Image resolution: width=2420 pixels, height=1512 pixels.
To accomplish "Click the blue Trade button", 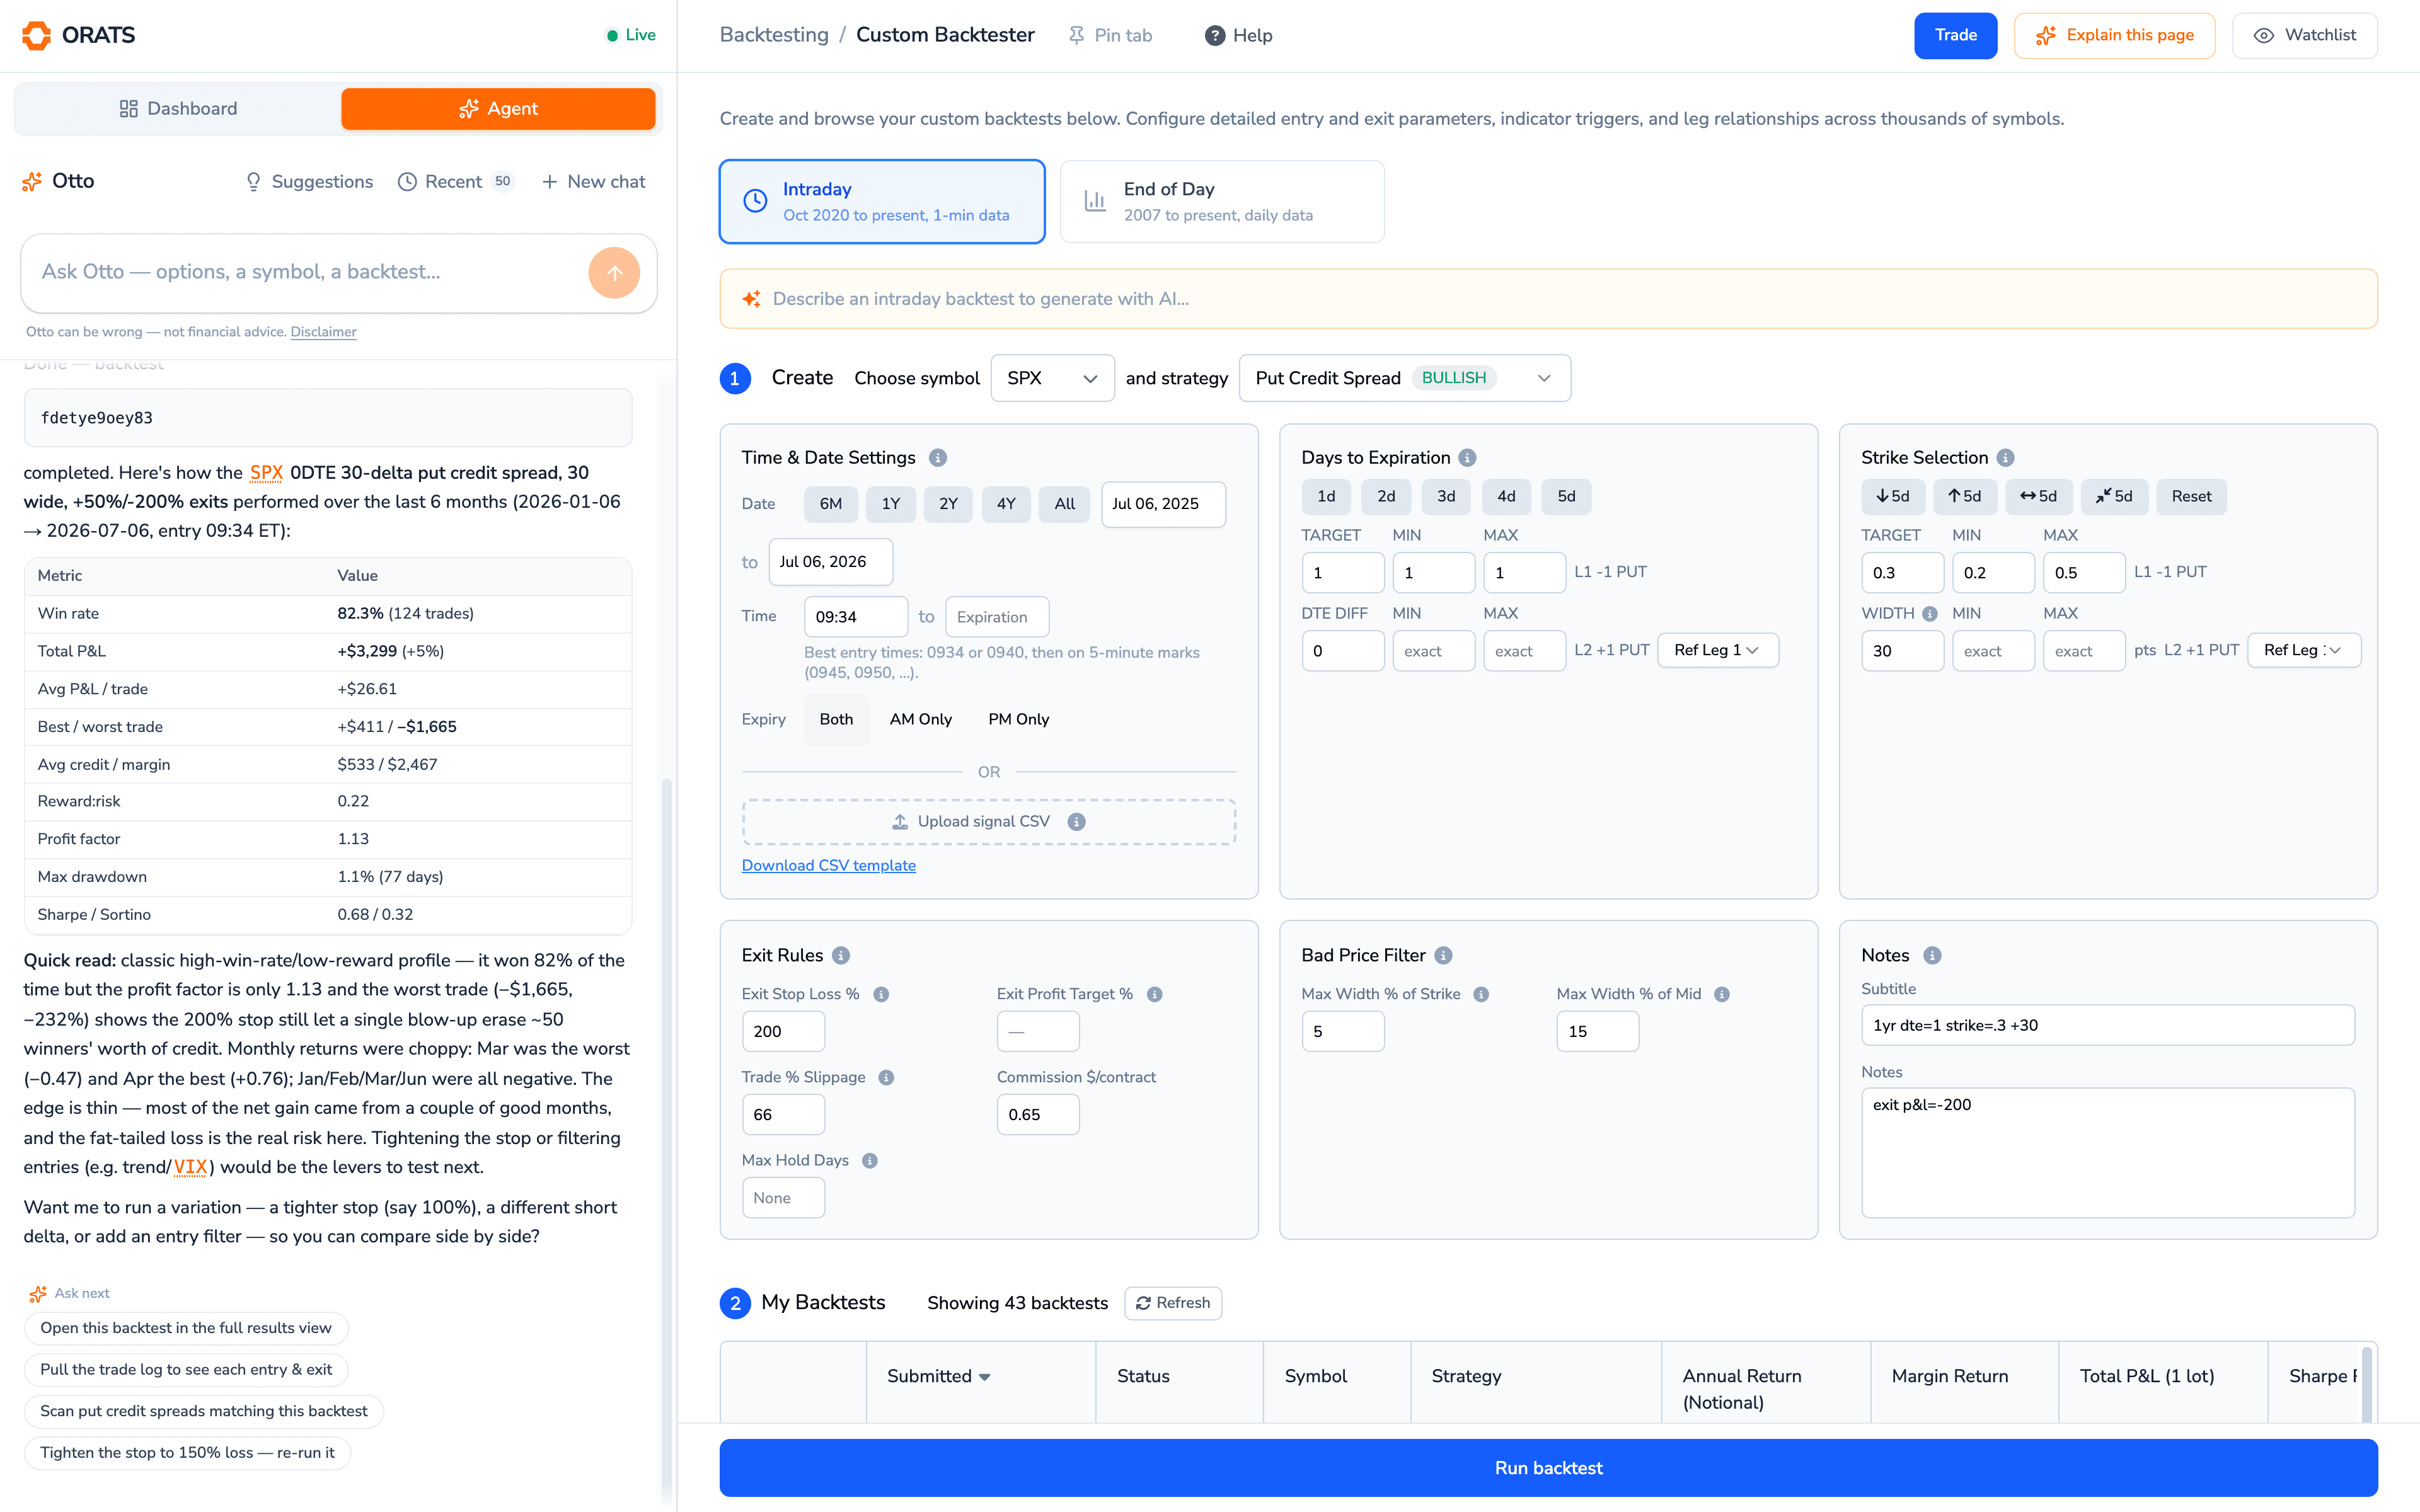I will (1955, 35).
